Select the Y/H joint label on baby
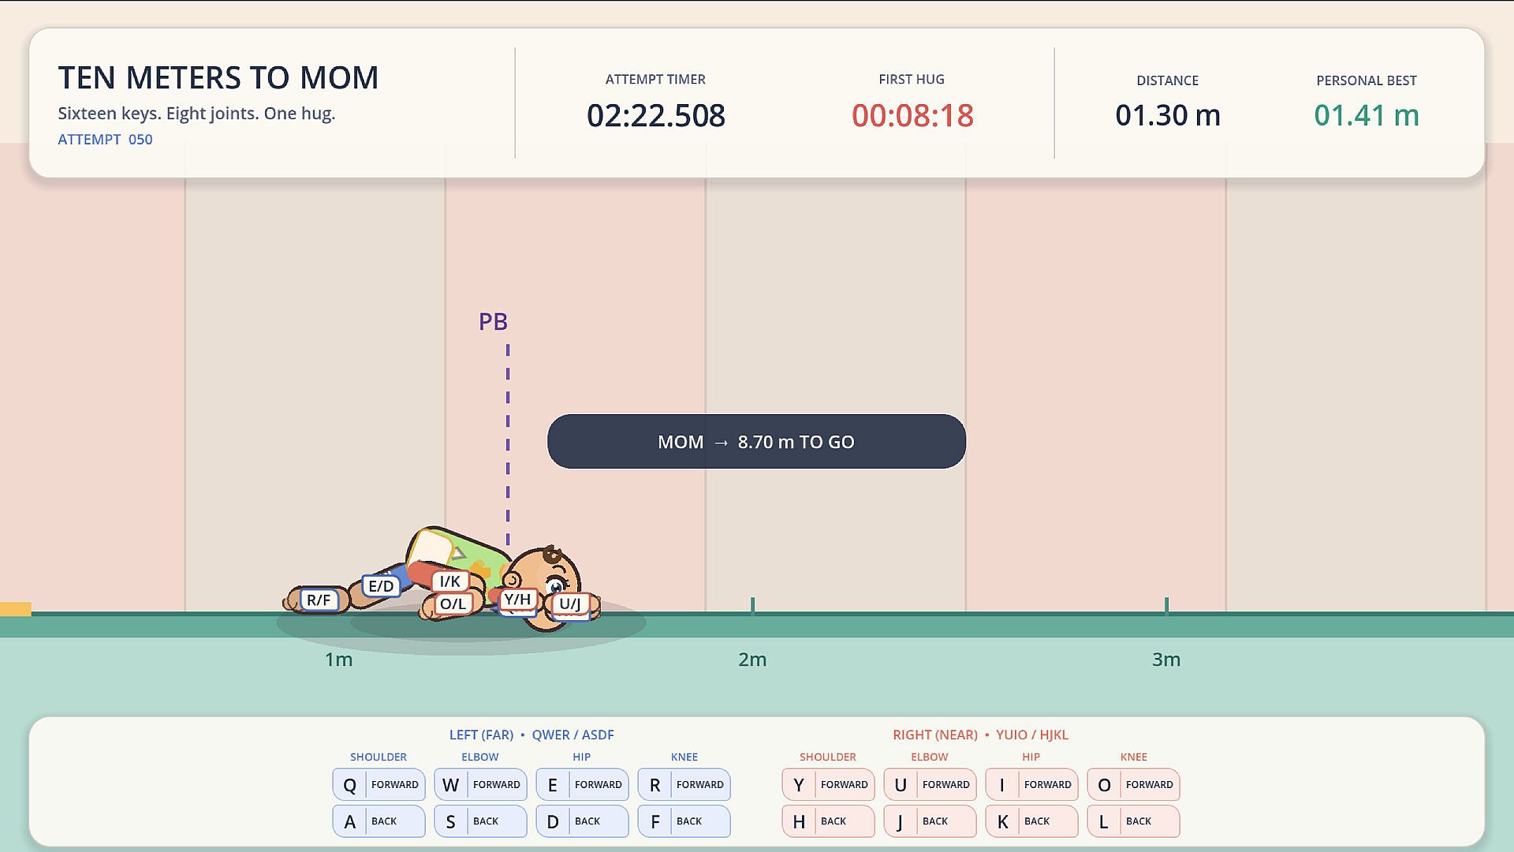This screenshot has height=852, width=1514. point(518,600)
